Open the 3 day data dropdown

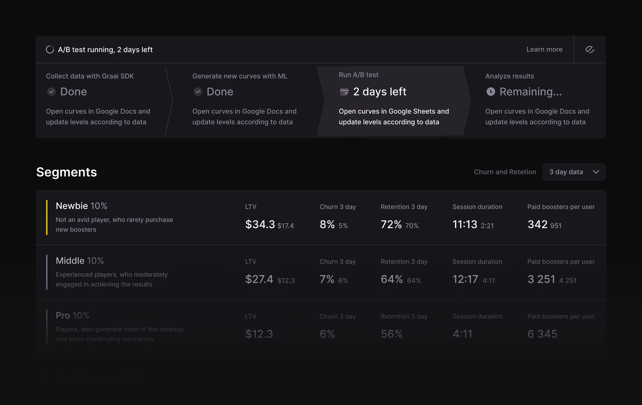[x=574, y=172]
